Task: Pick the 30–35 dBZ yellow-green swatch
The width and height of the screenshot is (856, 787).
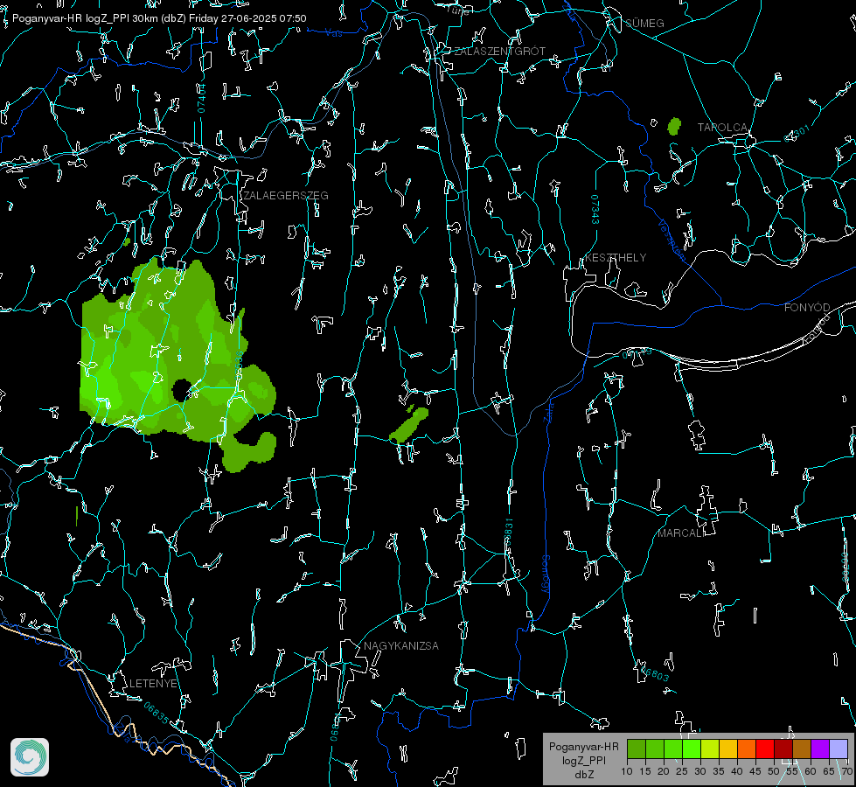Action: 710,749
